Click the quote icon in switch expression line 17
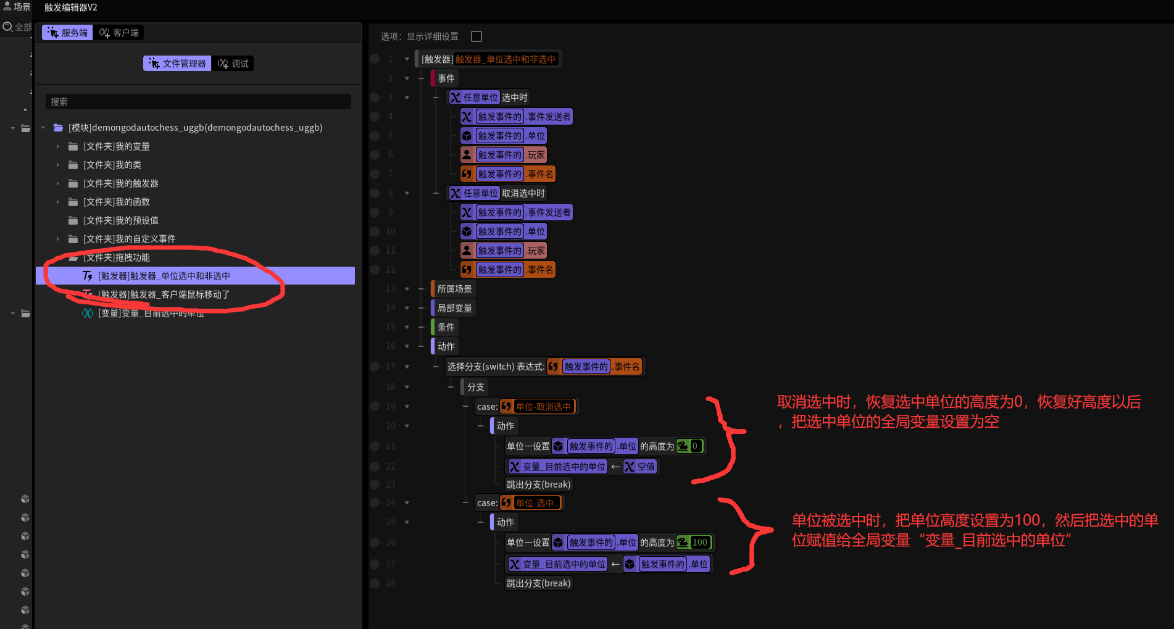Image resolution: width=1174 pixels, height=629 pixels. (x=554, y=367)
